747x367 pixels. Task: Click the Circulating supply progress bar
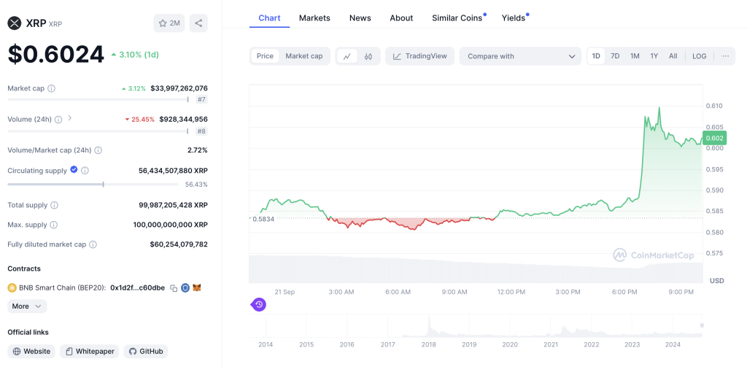coord(93,185)
